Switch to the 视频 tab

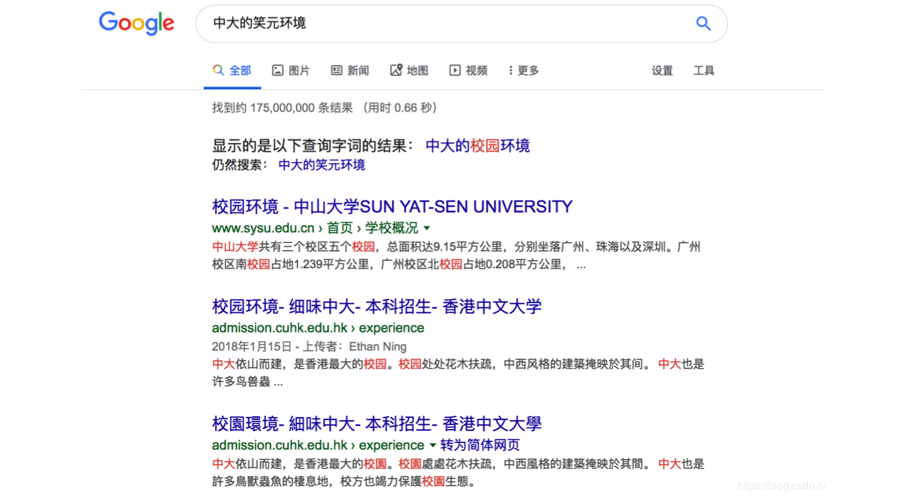468,70
